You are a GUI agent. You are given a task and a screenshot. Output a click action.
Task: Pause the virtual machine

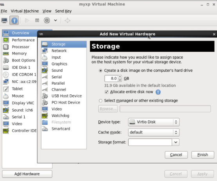(37, 20)
